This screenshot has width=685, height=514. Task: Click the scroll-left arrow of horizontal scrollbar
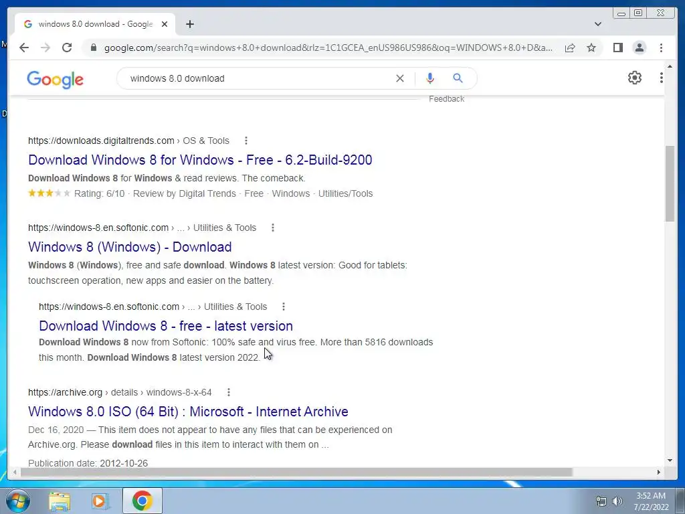tap(15, 473)
